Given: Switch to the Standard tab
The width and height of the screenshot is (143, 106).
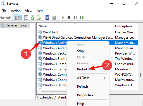Looking at the screenshot, I should [x=62, y=97].
